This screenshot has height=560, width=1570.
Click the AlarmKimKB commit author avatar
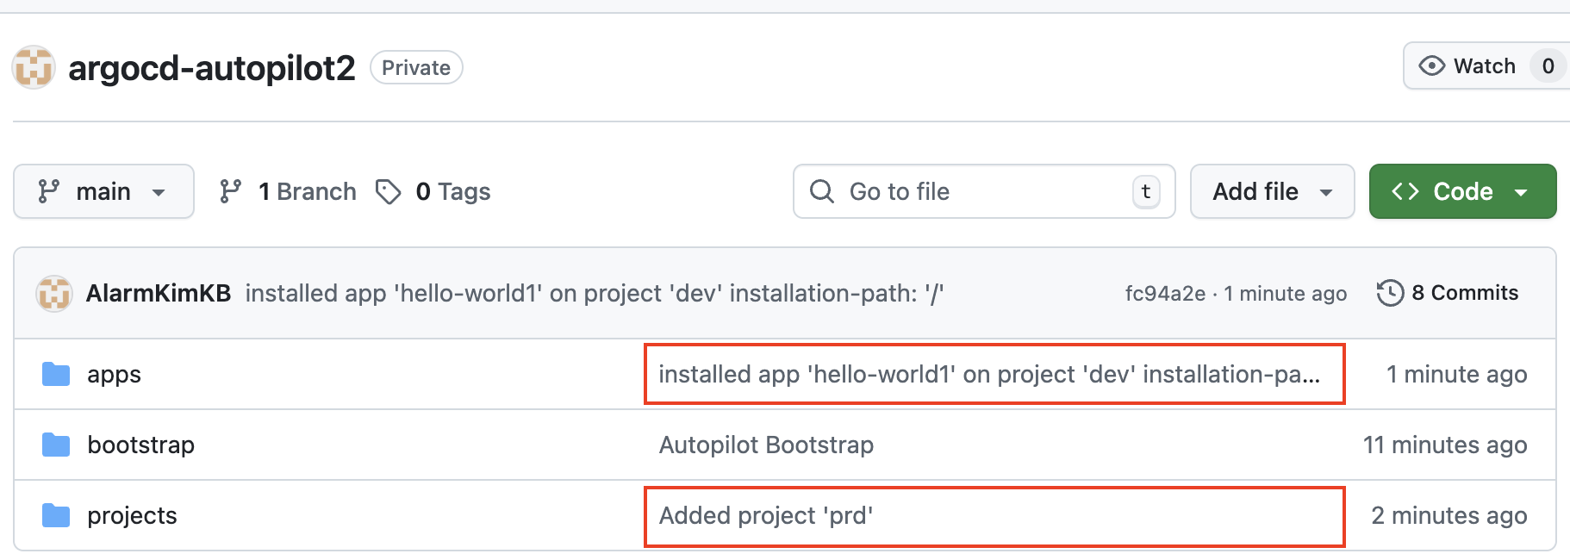53,294
